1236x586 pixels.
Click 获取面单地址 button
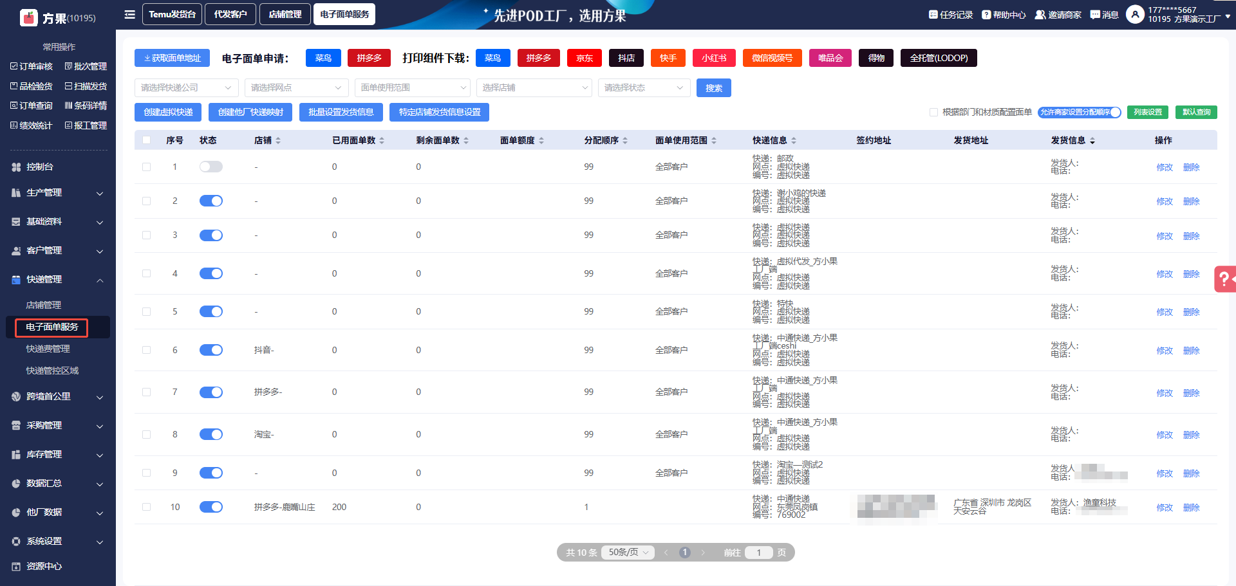point(173,58)
